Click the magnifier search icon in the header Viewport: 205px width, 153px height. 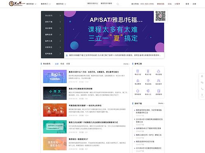pos(118,4)
